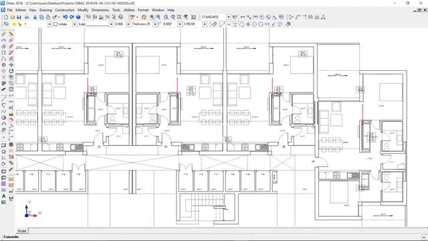
Task: Select the text tool letter A icon
Action: coord(3,196)
